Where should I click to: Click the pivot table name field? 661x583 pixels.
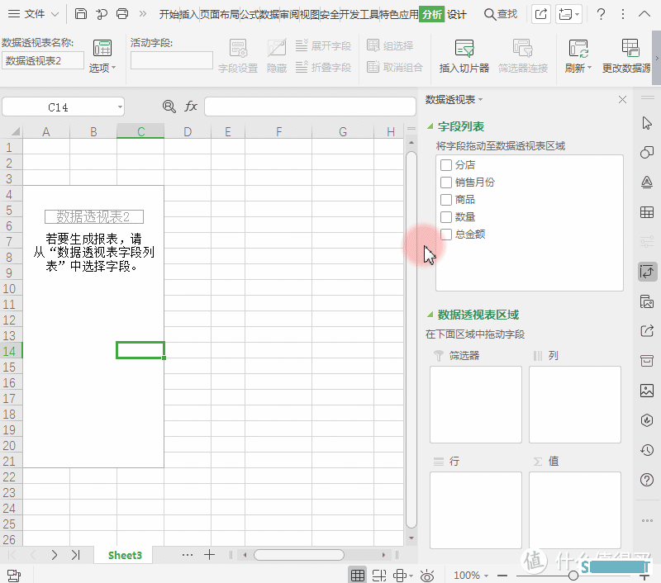[x=43, y=60]
